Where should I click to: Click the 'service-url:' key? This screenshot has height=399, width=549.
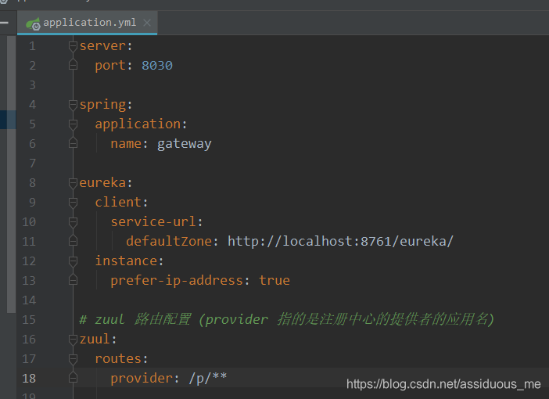pyautogui.click(x=156, y=221)
